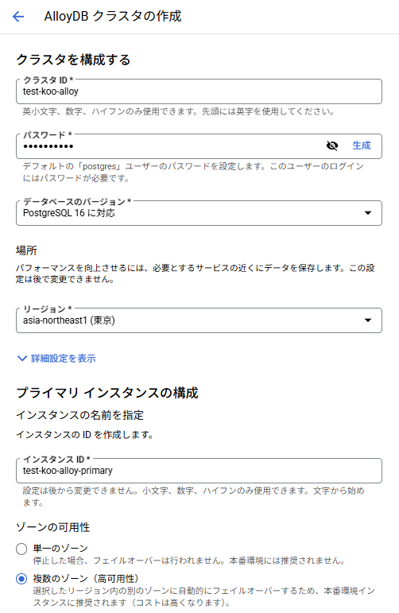Click the AlloyDB クラスタの作成 page title
This screenshot has height=613, width=399.
pyautogui.click(x=113, y=17)
